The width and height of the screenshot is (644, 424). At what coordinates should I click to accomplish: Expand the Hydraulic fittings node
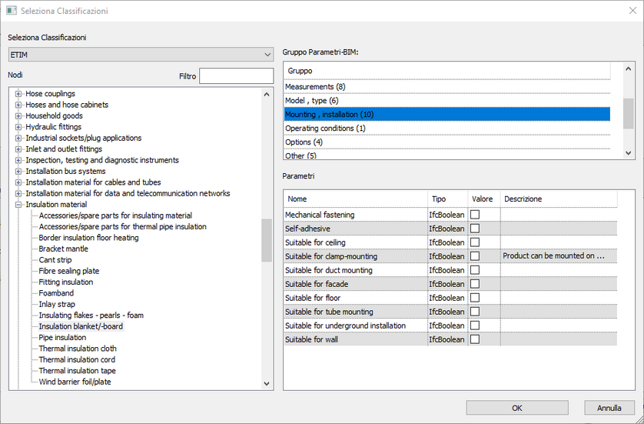18,127
